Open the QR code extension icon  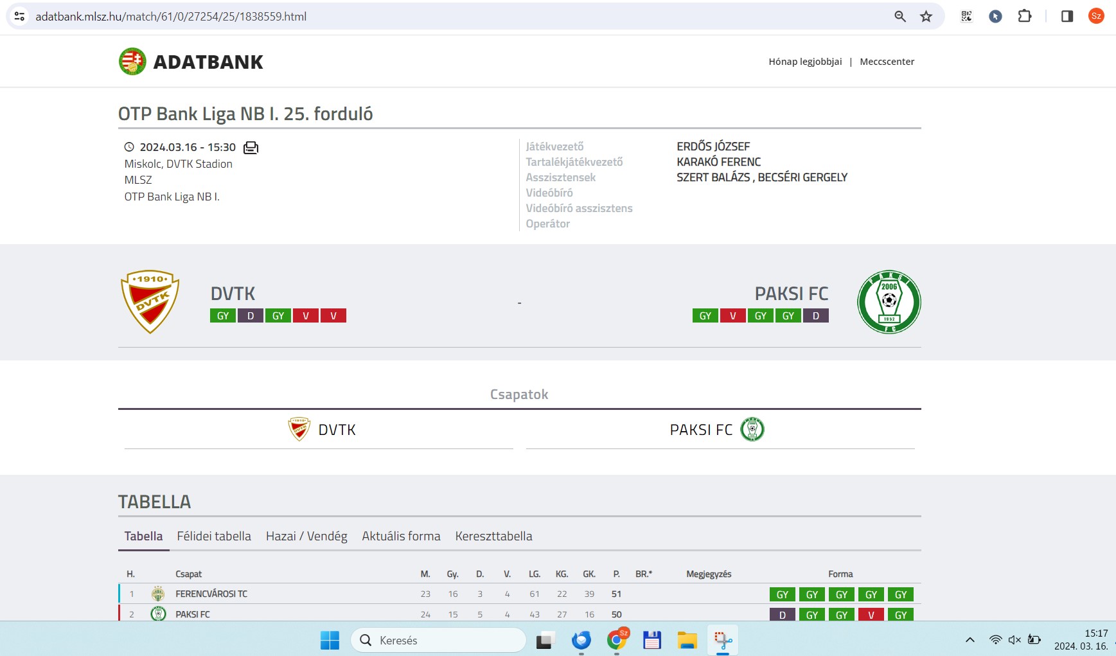(x=966, y=17)
